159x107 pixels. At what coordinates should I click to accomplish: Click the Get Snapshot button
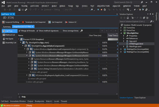[55, 22]
